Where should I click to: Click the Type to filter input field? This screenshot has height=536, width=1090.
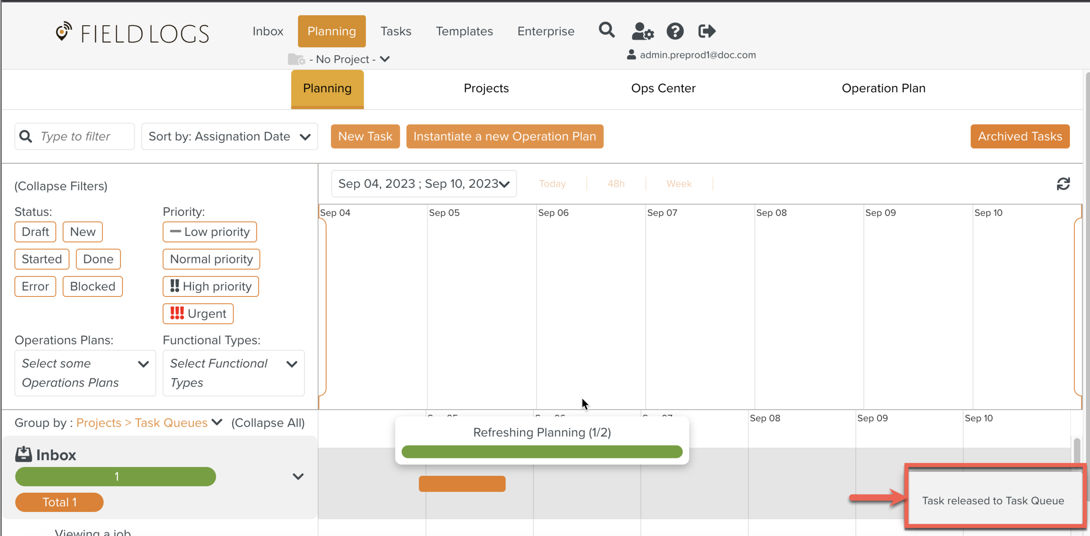coord(83,136)
